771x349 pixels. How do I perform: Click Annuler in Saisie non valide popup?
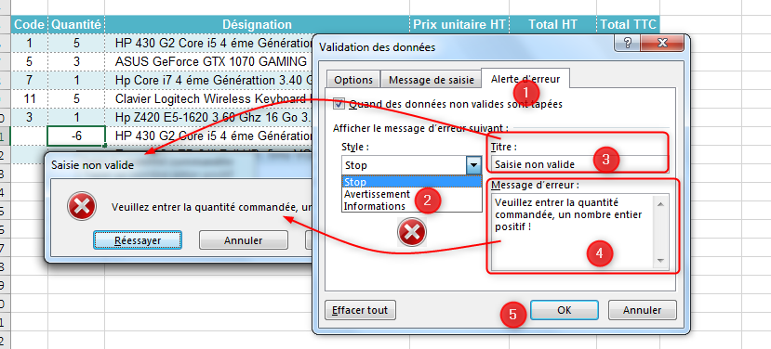click(x=244, y=240)
